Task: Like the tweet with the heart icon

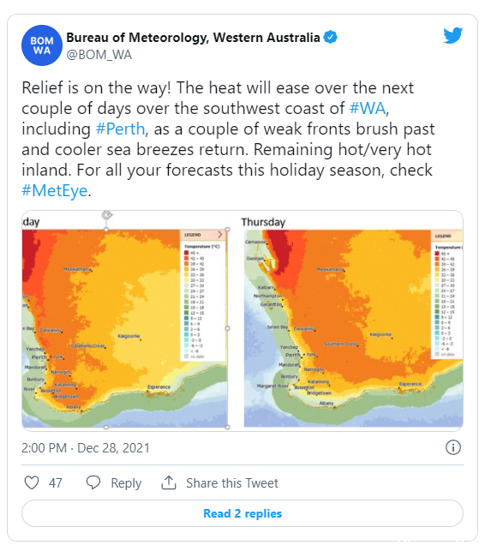Action: 32,482
